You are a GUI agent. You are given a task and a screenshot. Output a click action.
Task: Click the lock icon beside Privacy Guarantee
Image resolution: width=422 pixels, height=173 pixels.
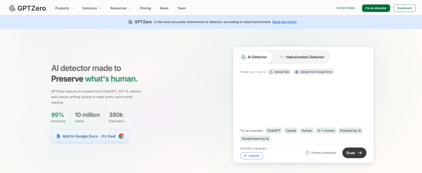(x=307, y=153)
